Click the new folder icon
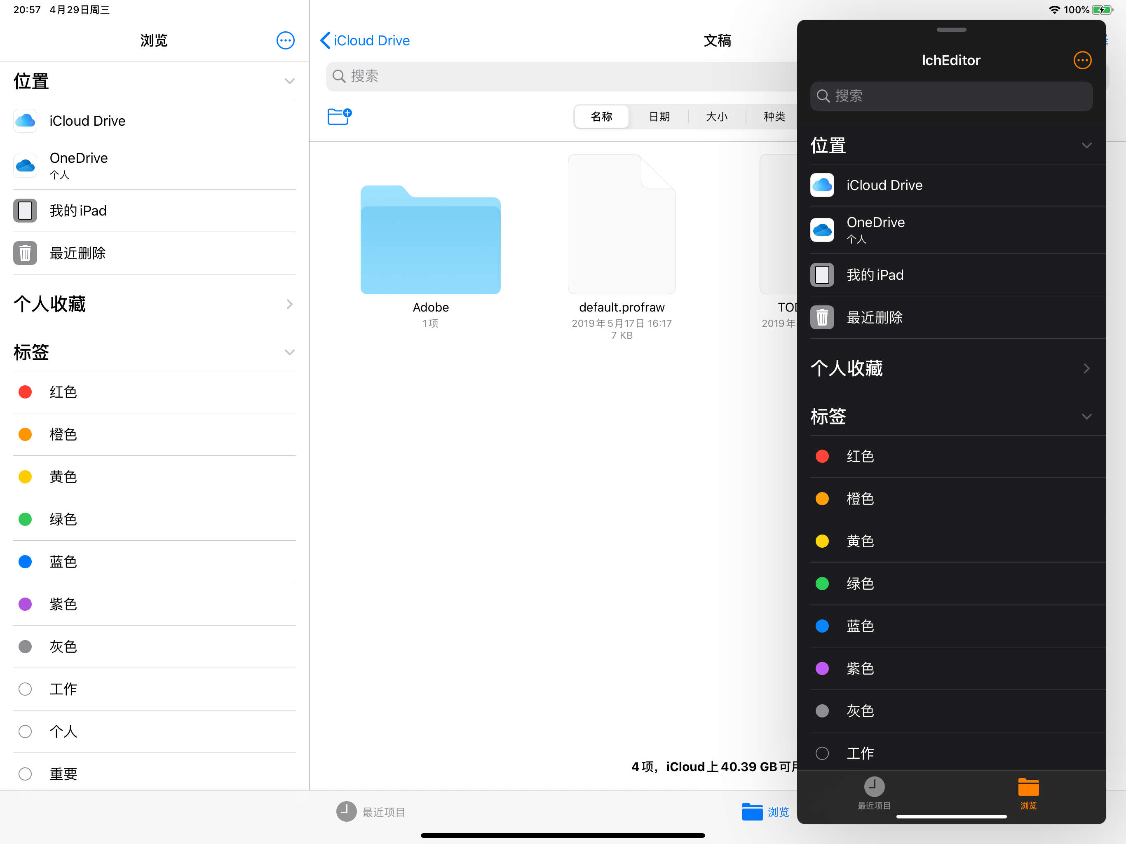The width and height of the screenshot is (1126, 844). coord(339,116)
